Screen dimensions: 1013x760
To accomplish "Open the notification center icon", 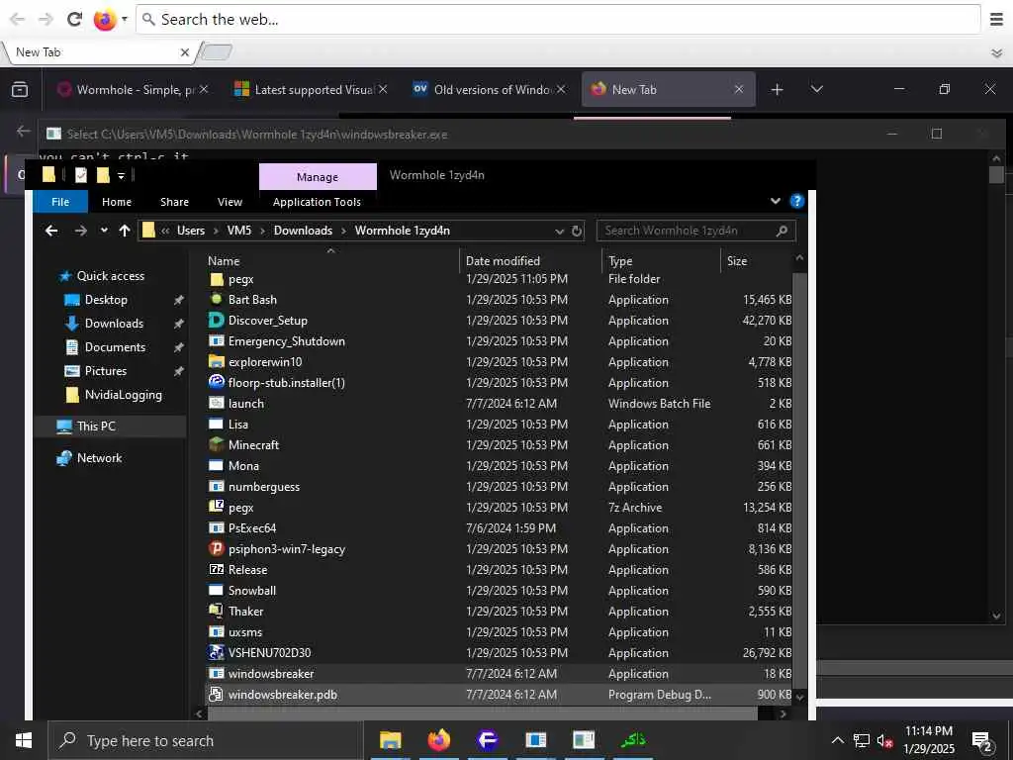I will coord(982,741).
